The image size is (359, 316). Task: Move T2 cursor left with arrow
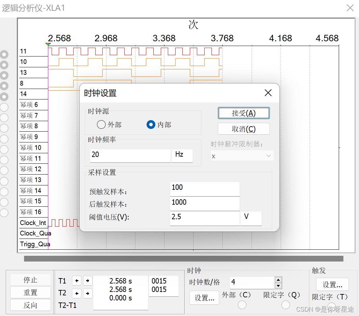(x=77, y=293)
